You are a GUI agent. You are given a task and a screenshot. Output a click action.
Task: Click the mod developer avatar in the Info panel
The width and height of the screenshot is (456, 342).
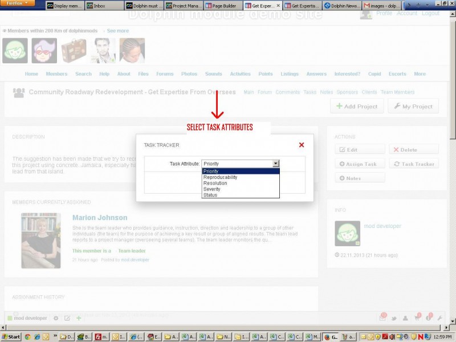[x=347, y=234]
